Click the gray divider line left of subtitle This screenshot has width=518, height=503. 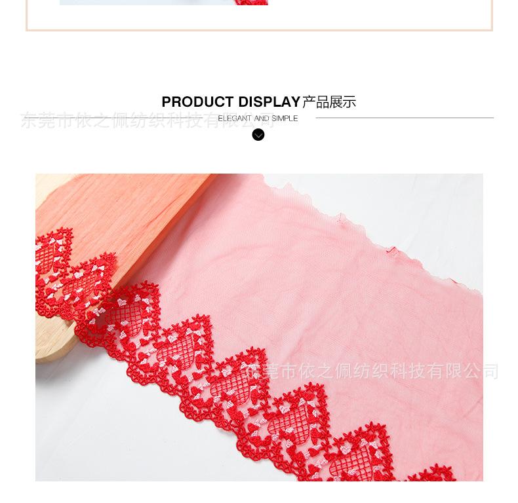pyautogui.click(x=112, y=117)
